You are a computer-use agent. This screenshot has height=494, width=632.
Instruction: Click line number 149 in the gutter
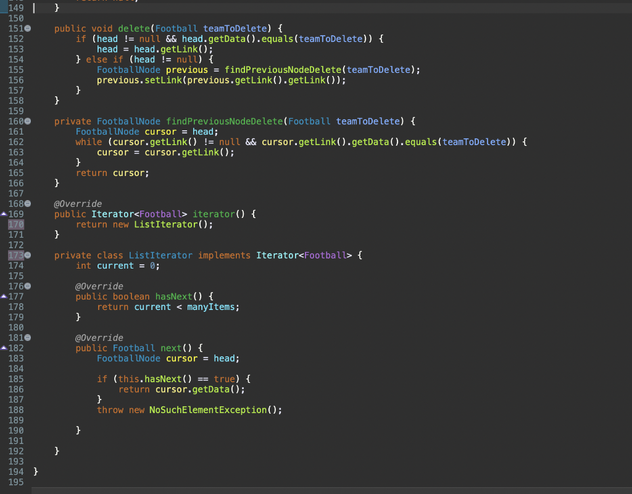click(x=16, y=8)
